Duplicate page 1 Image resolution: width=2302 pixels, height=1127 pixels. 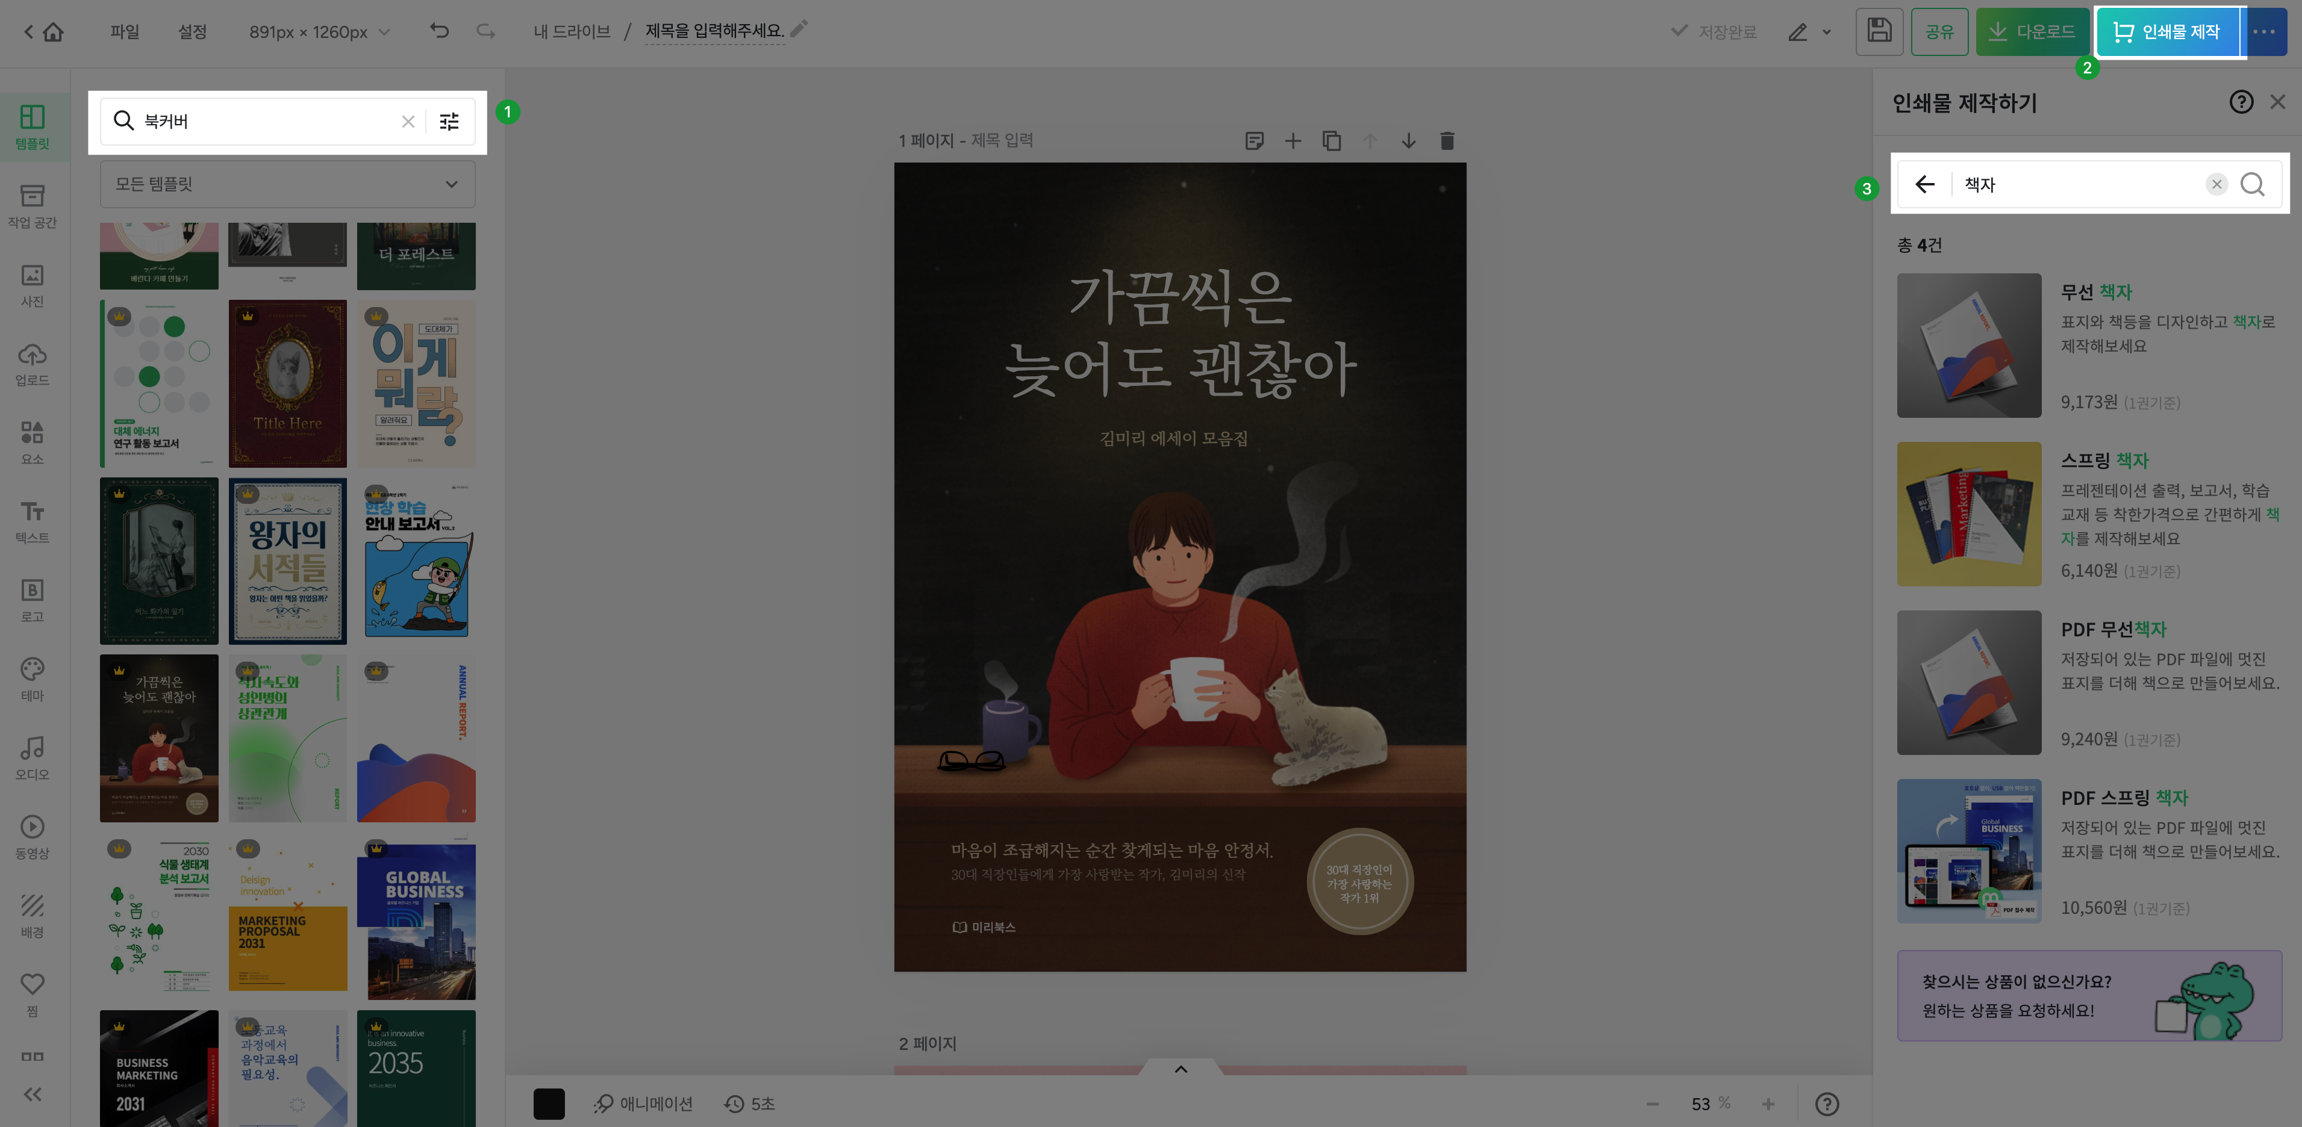(1332, 140)
